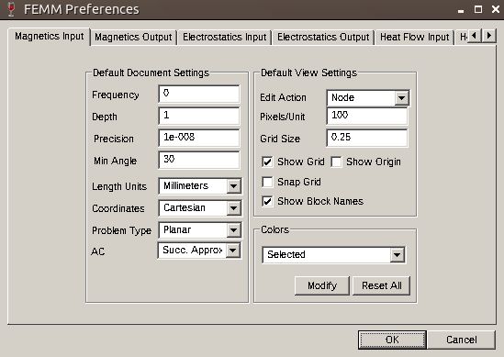Click the Reset All button
Viewport: 504px width, 357px height.
382,285
